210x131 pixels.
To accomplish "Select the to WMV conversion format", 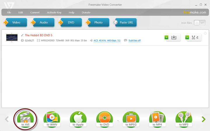I will (x=52, y=119).
